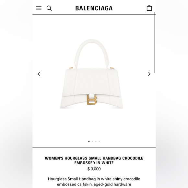Image resolution: width=188 pixels, height=188 pixels.
Task: Open the search magnifier icon
Action: coord(49,8)
